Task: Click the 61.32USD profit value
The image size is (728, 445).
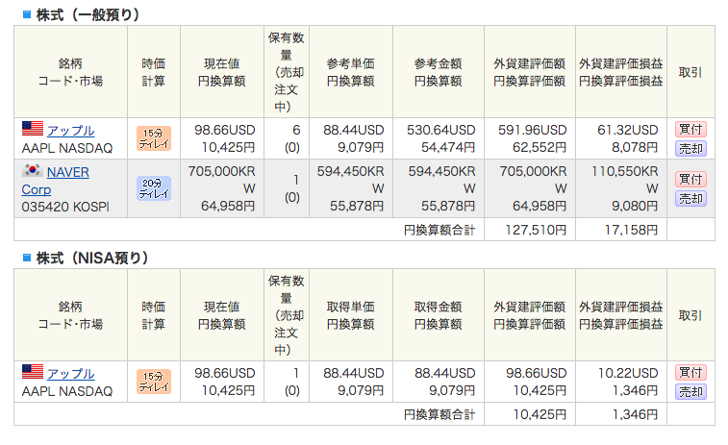Action: point(628,130)
